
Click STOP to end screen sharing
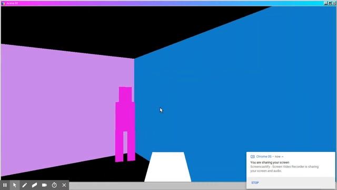[x=255, y=183]
